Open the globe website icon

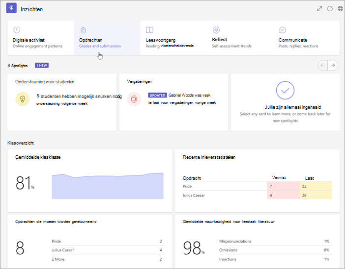(341, 9)
